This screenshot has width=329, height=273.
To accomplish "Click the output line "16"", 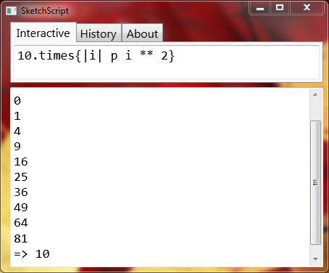I will click(21, 162).
